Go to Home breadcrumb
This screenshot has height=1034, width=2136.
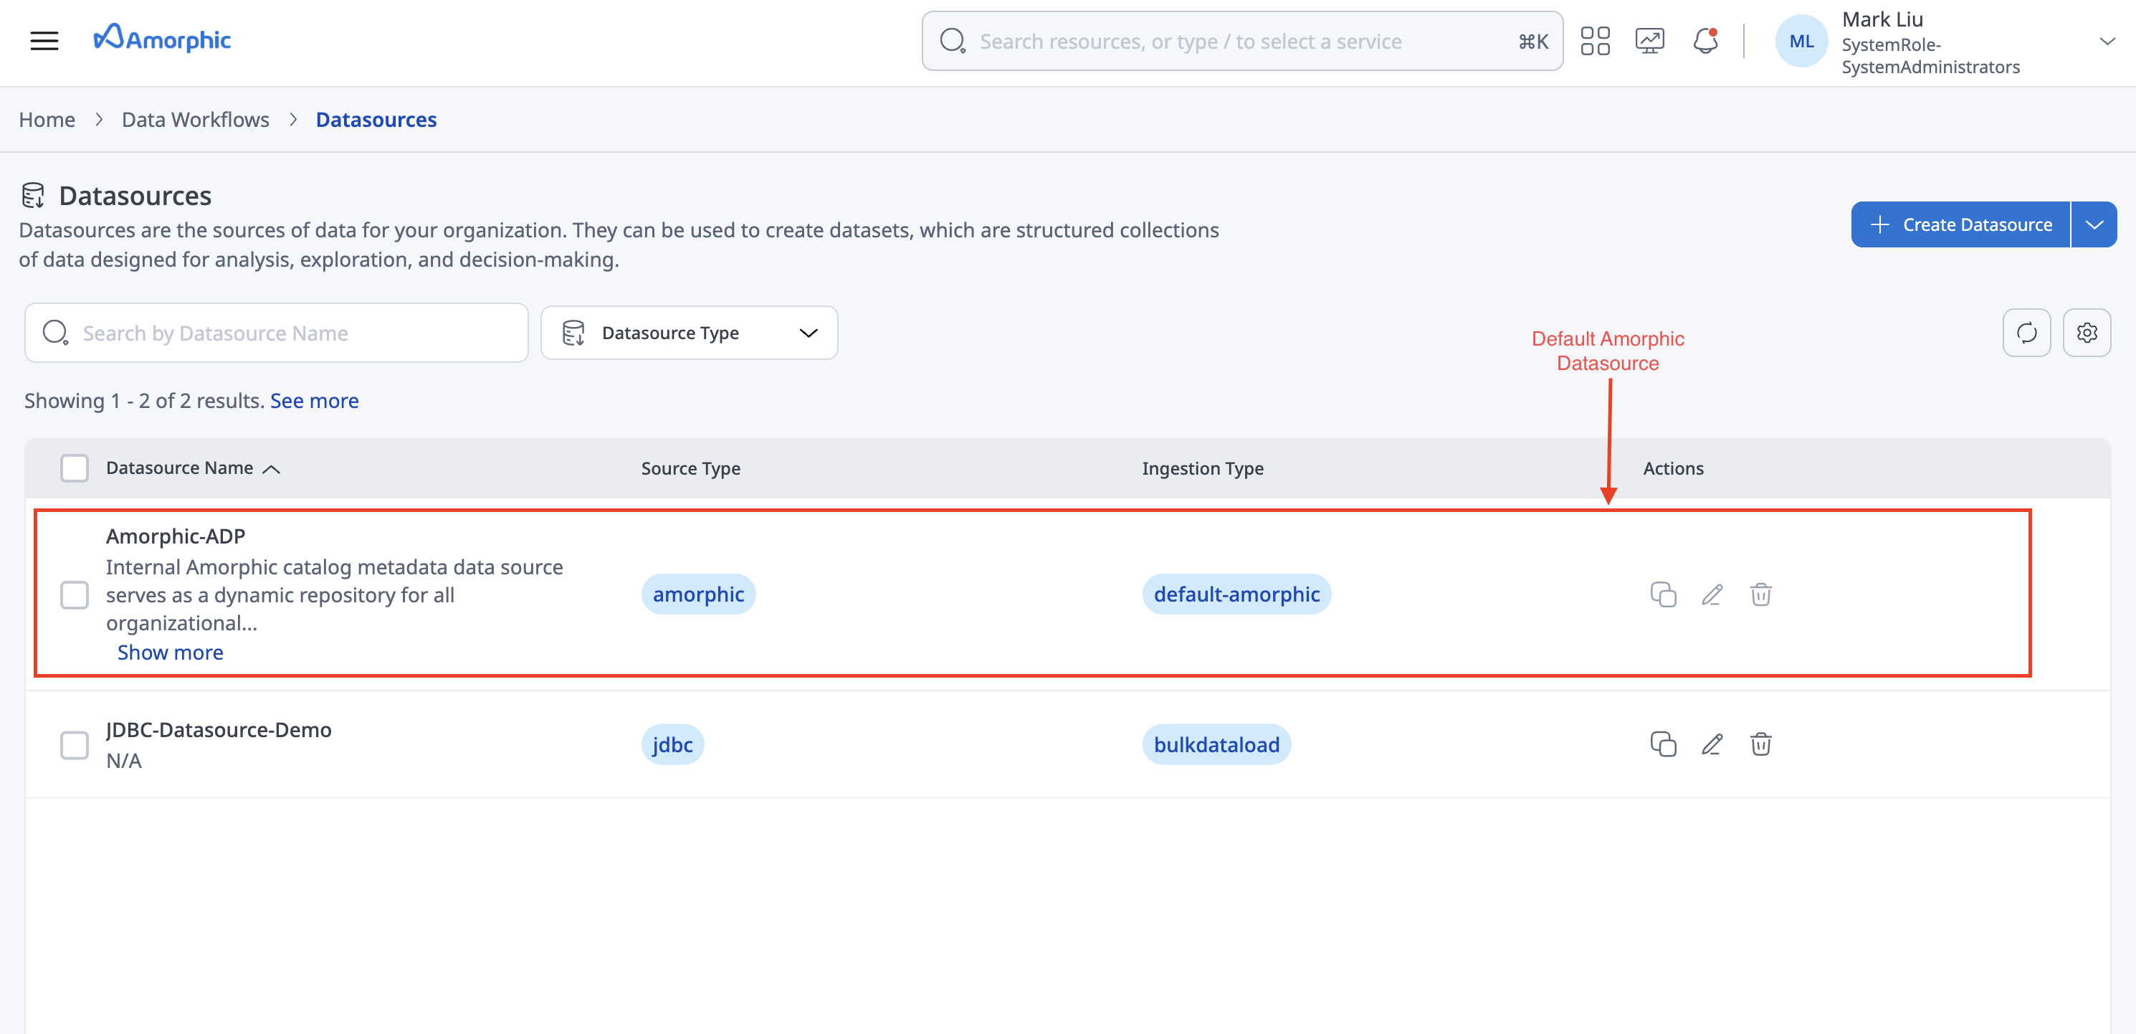[x=47, y=120]
